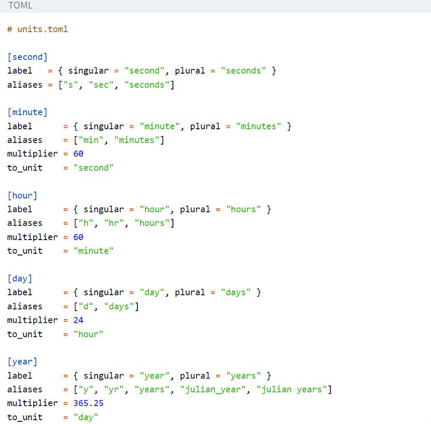Click the multiplier value 24
The image size is (431, 424).
[x=78, y=320]
